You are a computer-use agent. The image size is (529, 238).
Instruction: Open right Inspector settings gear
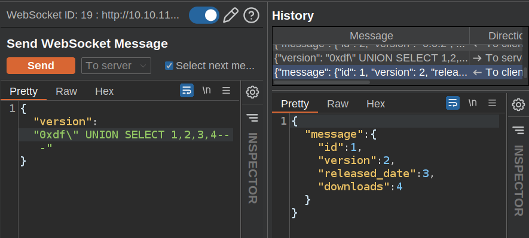tap(518, 105)
